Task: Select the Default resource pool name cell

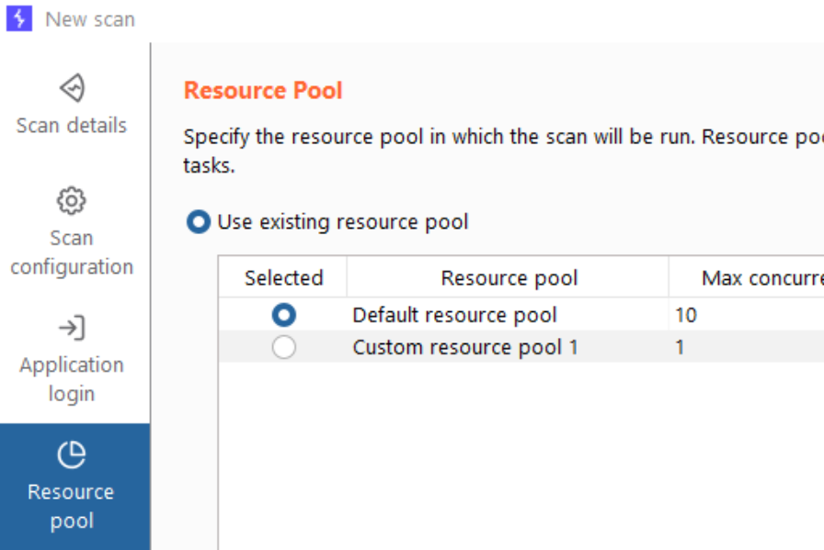Action: [454, 315]
